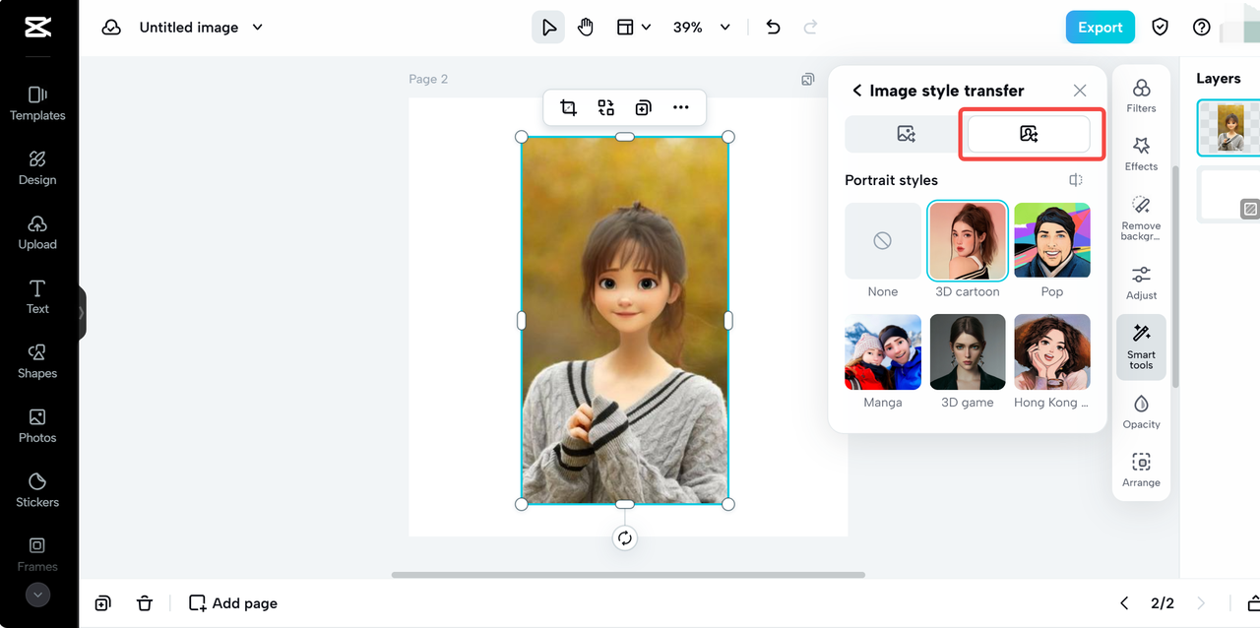Click the Page 2 label
1260x628 pixels.
tap(428, 79)
